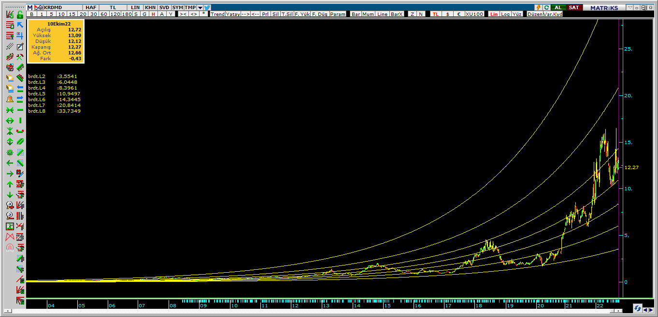
Task: Click the 12,27 last price label
Action: click(x=631, y=167)
